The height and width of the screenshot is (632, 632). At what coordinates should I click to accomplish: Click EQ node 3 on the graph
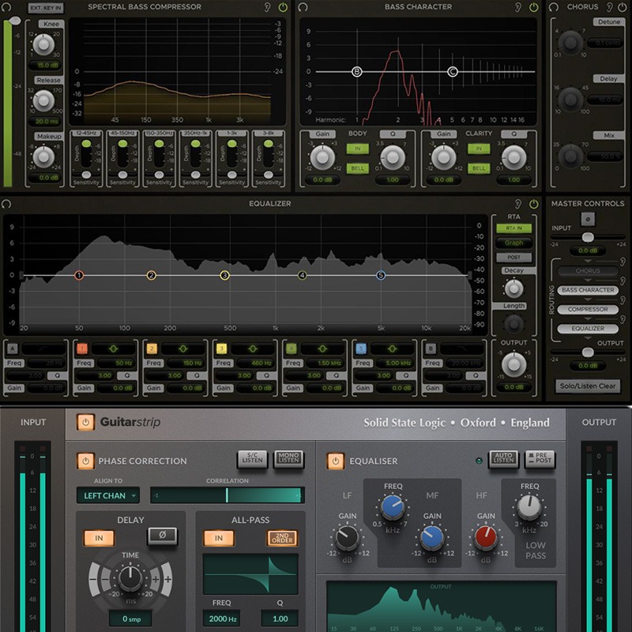point(225,275)
